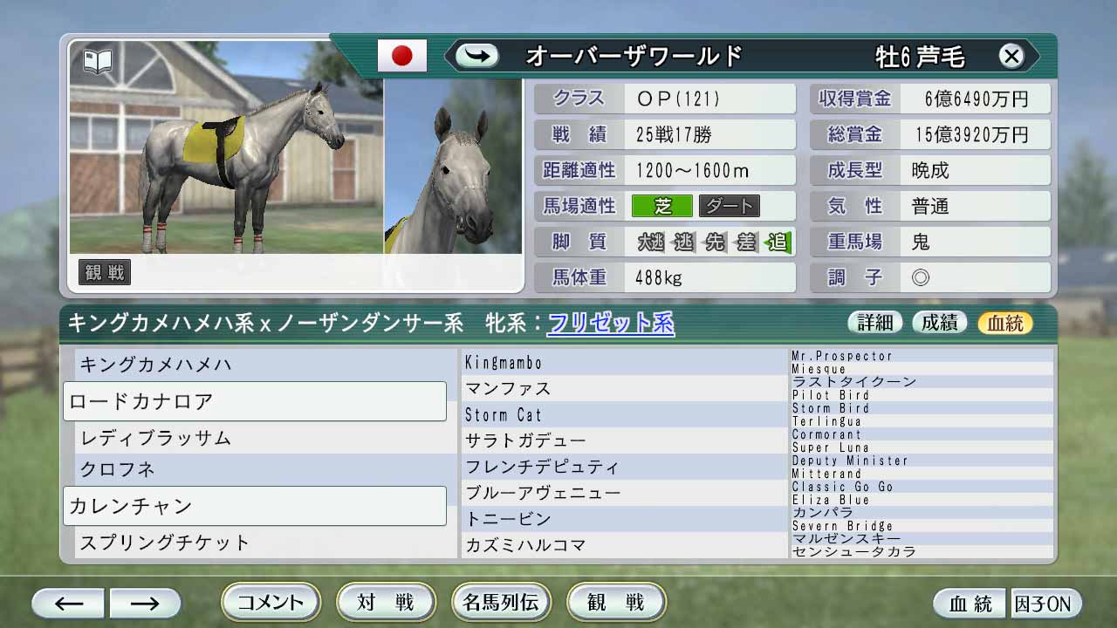This screenshot has height=628, width=1117.
Task: Select sire ロードカナロア in pedigree
Action: 255,401
